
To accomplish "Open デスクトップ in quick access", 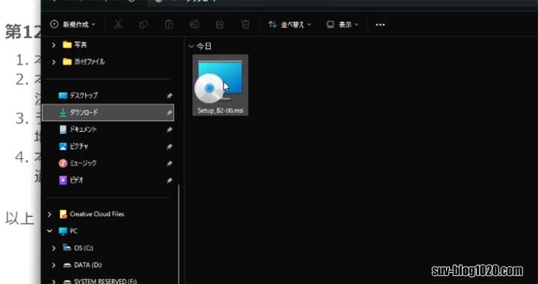I will click(78, 95).
